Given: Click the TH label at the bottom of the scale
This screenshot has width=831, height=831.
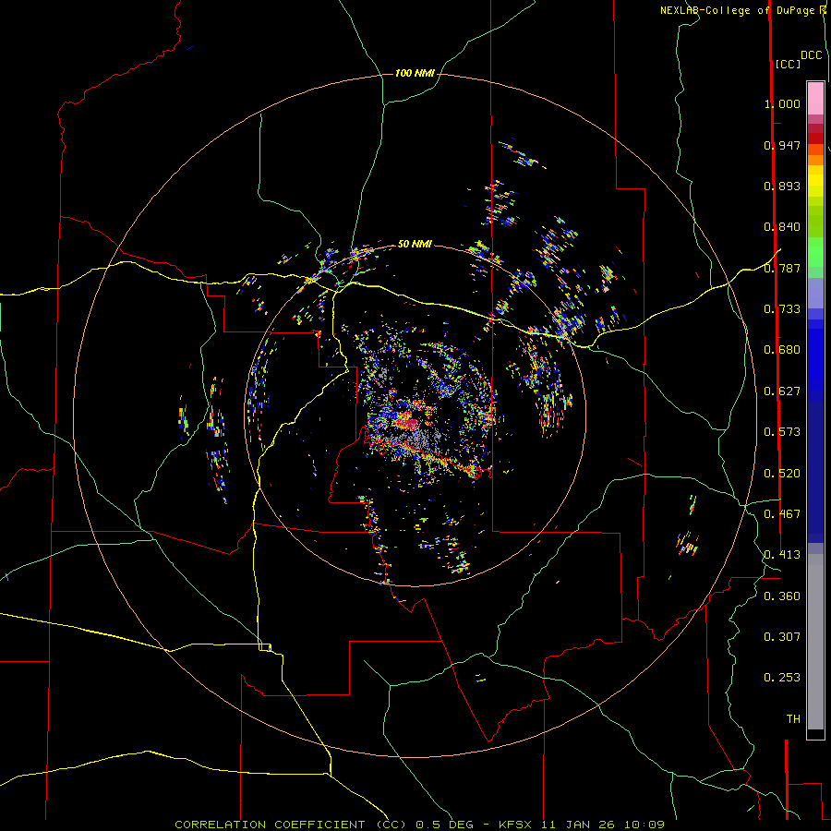Looking at the screenshot, I should 793,719.
